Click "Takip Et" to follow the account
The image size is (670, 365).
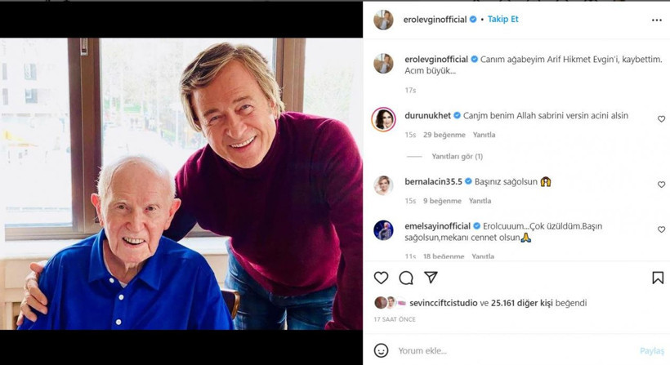tap(503, 19)
